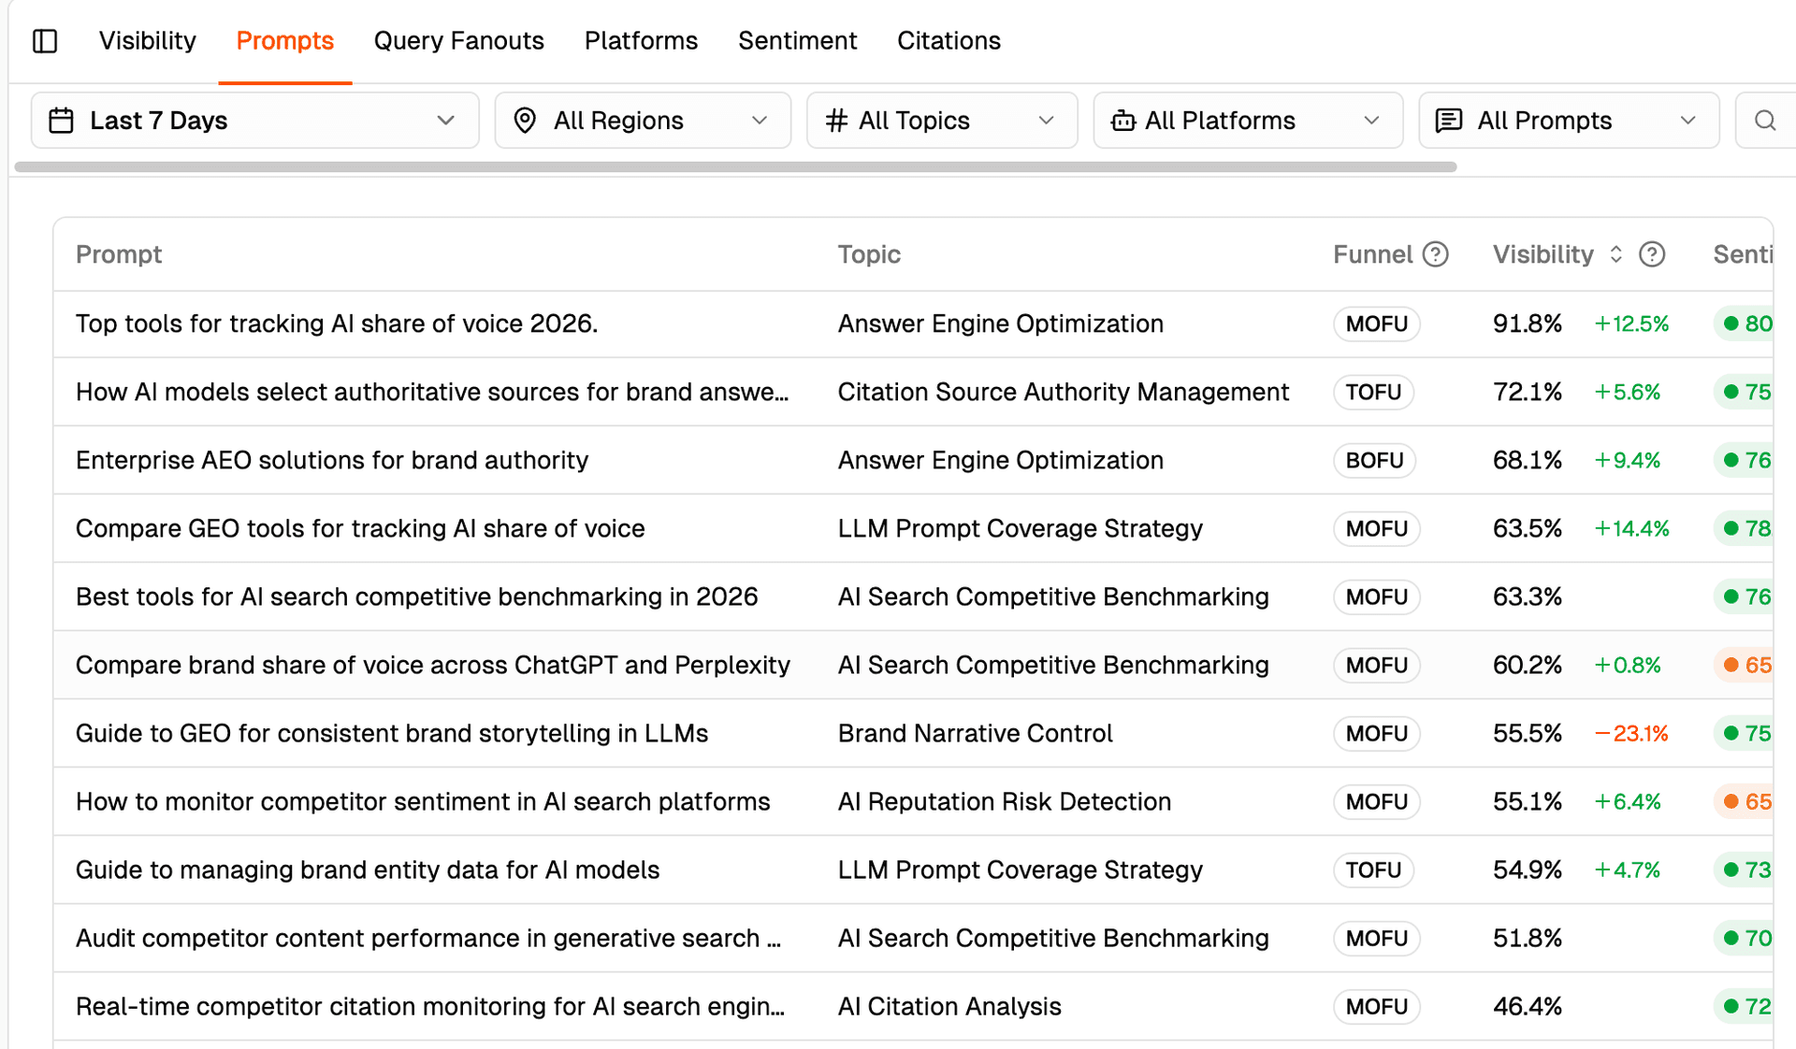Click the BOFU funnel badge
1796x1049 pixels.
click(x=1374, y=460)
